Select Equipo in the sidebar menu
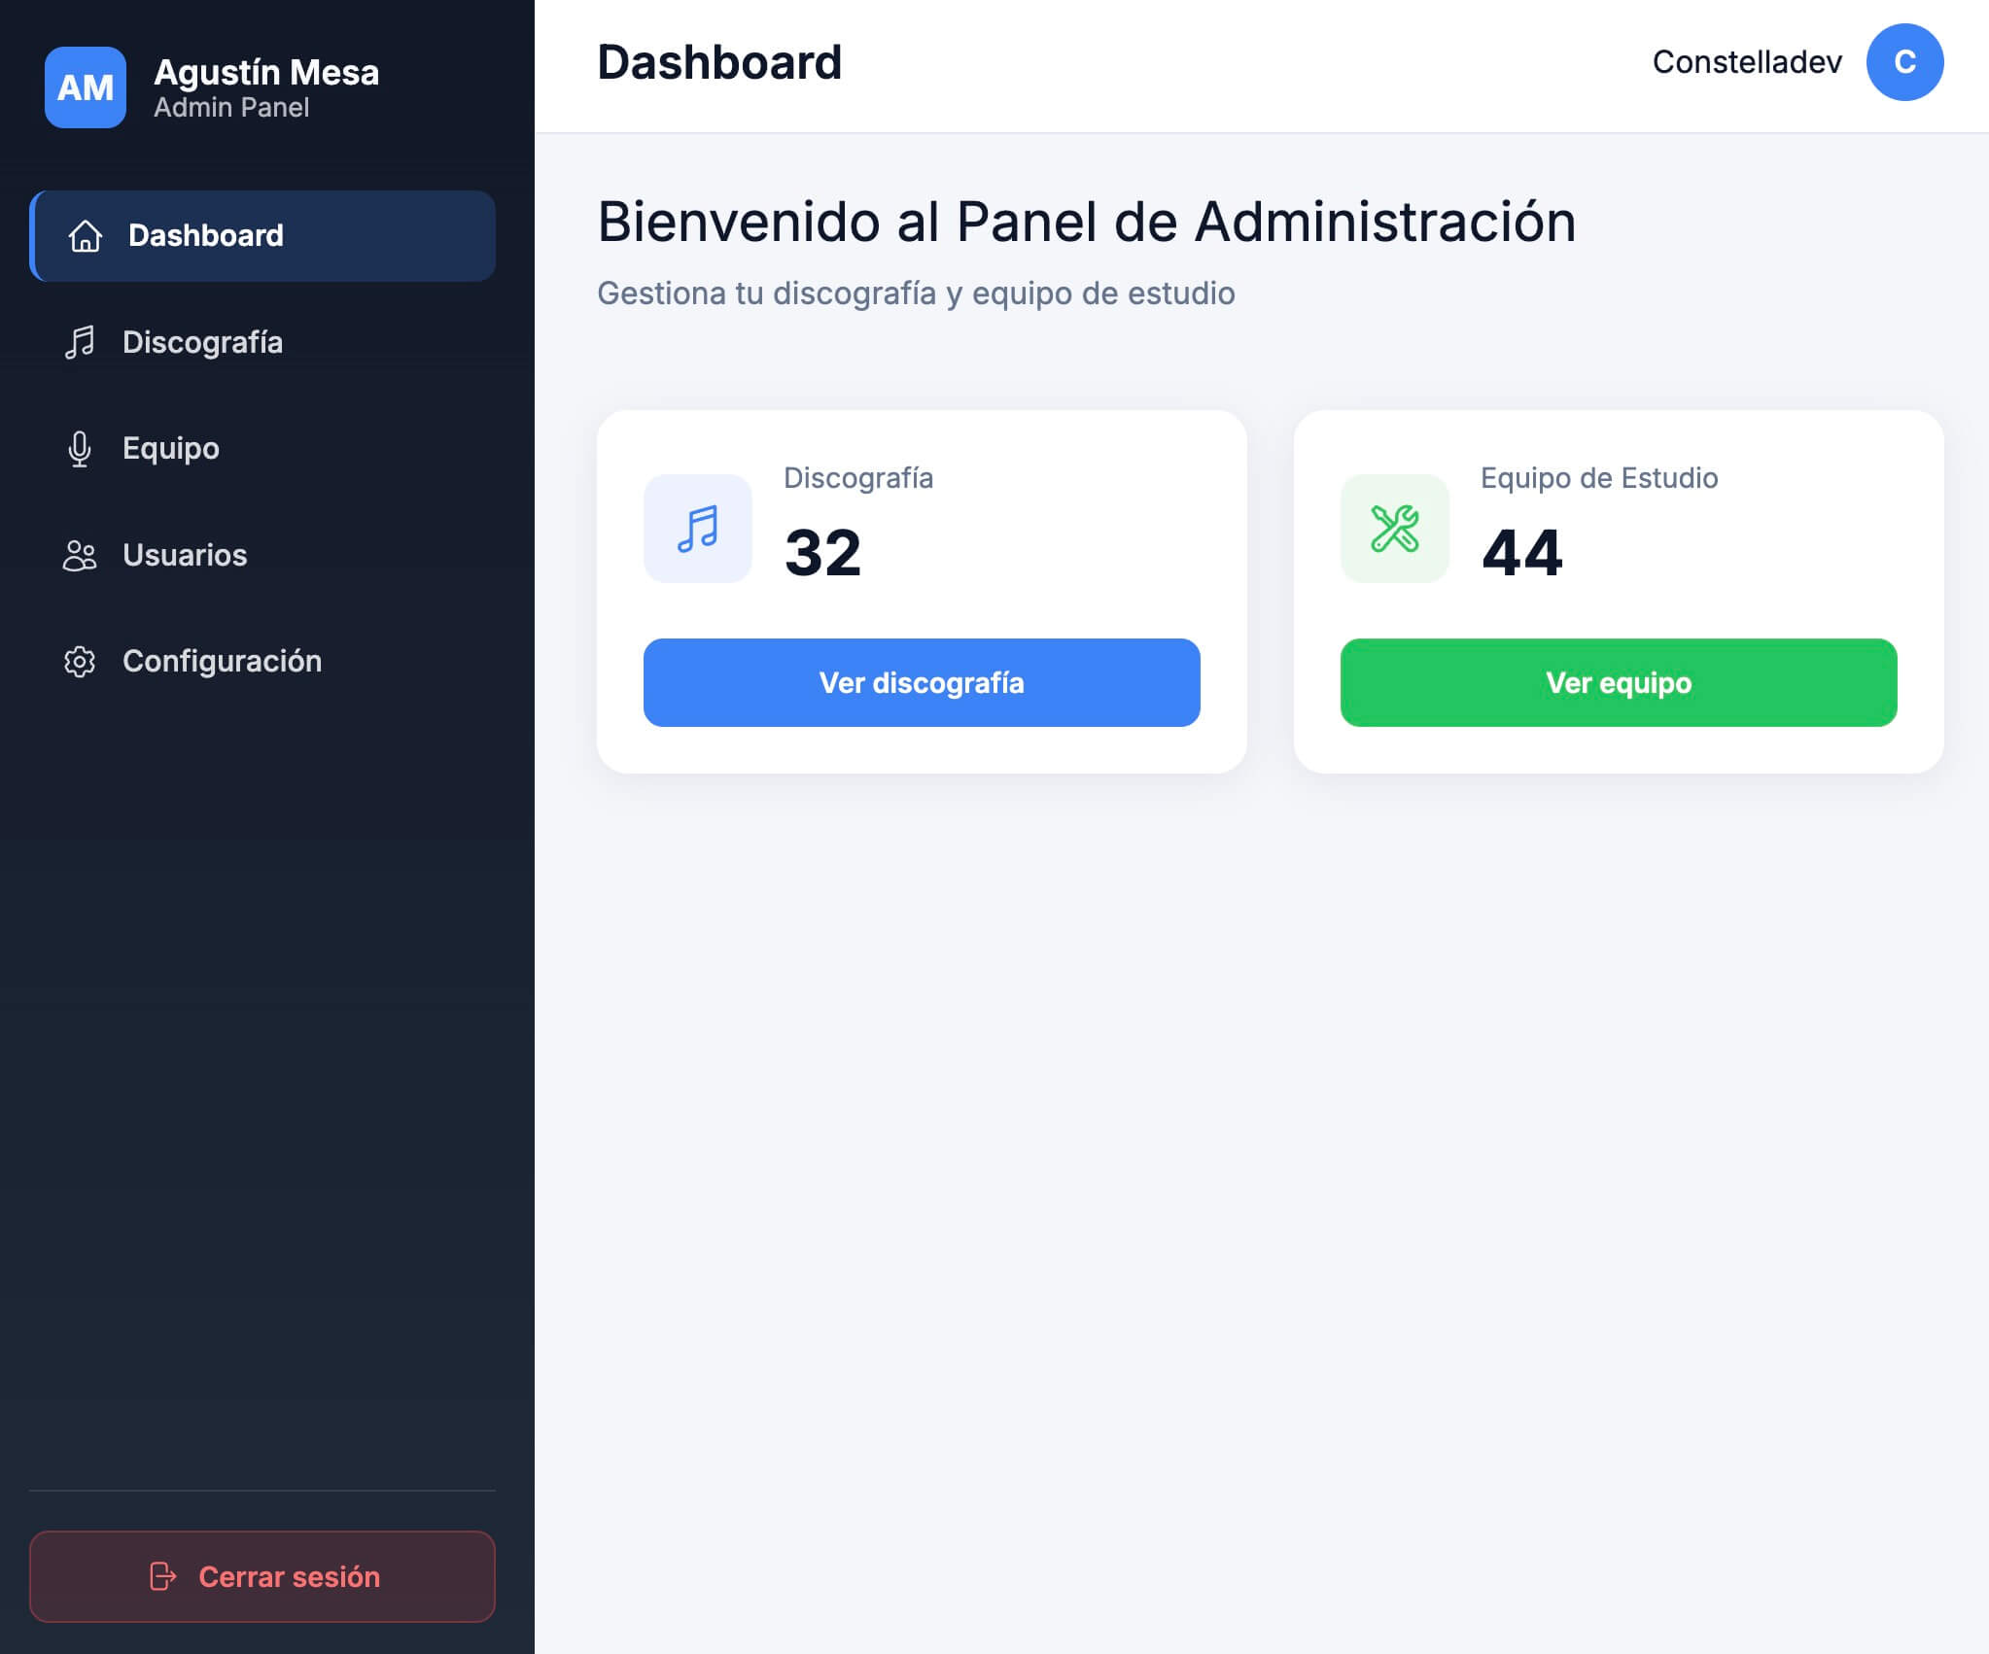This screenshot has height=1654, width=1989. (x=169, y=449)
